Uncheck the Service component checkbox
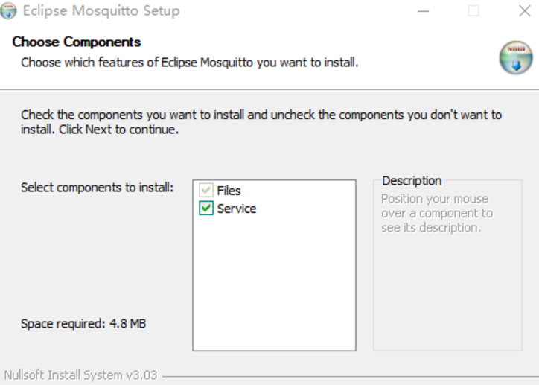Viewport: 539px width, 385px height. [x=206, y=209]
